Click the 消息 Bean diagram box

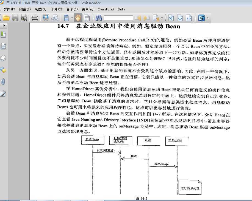177,141
